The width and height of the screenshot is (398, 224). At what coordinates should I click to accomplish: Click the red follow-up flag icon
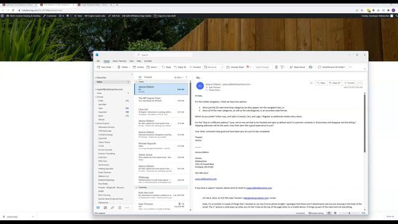click(x=248, y=67)
